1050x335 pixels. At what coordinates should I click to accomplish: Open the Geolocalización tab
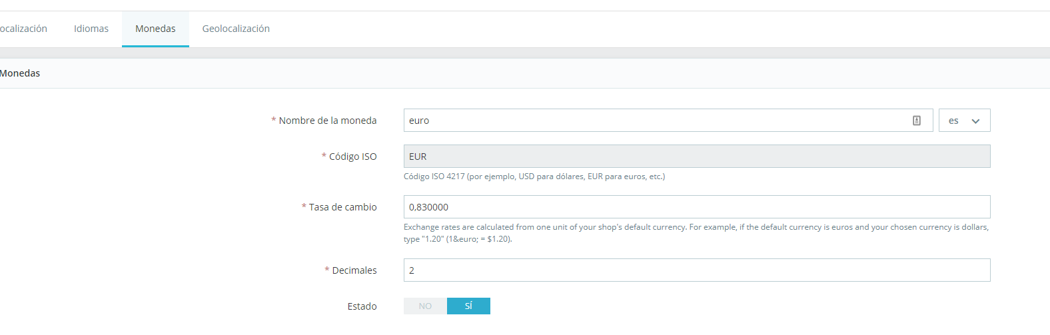tap(236, 29)
